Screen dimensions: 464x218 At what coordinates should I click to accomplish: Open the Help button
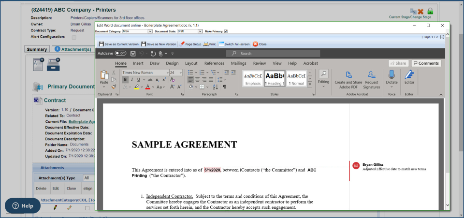23,206
